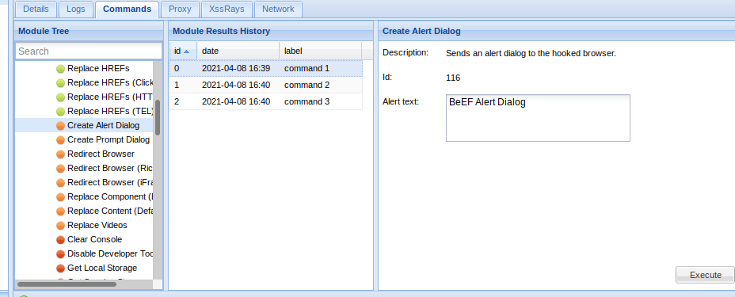
Task: Click the Id value 116
Action: (453, 78)
